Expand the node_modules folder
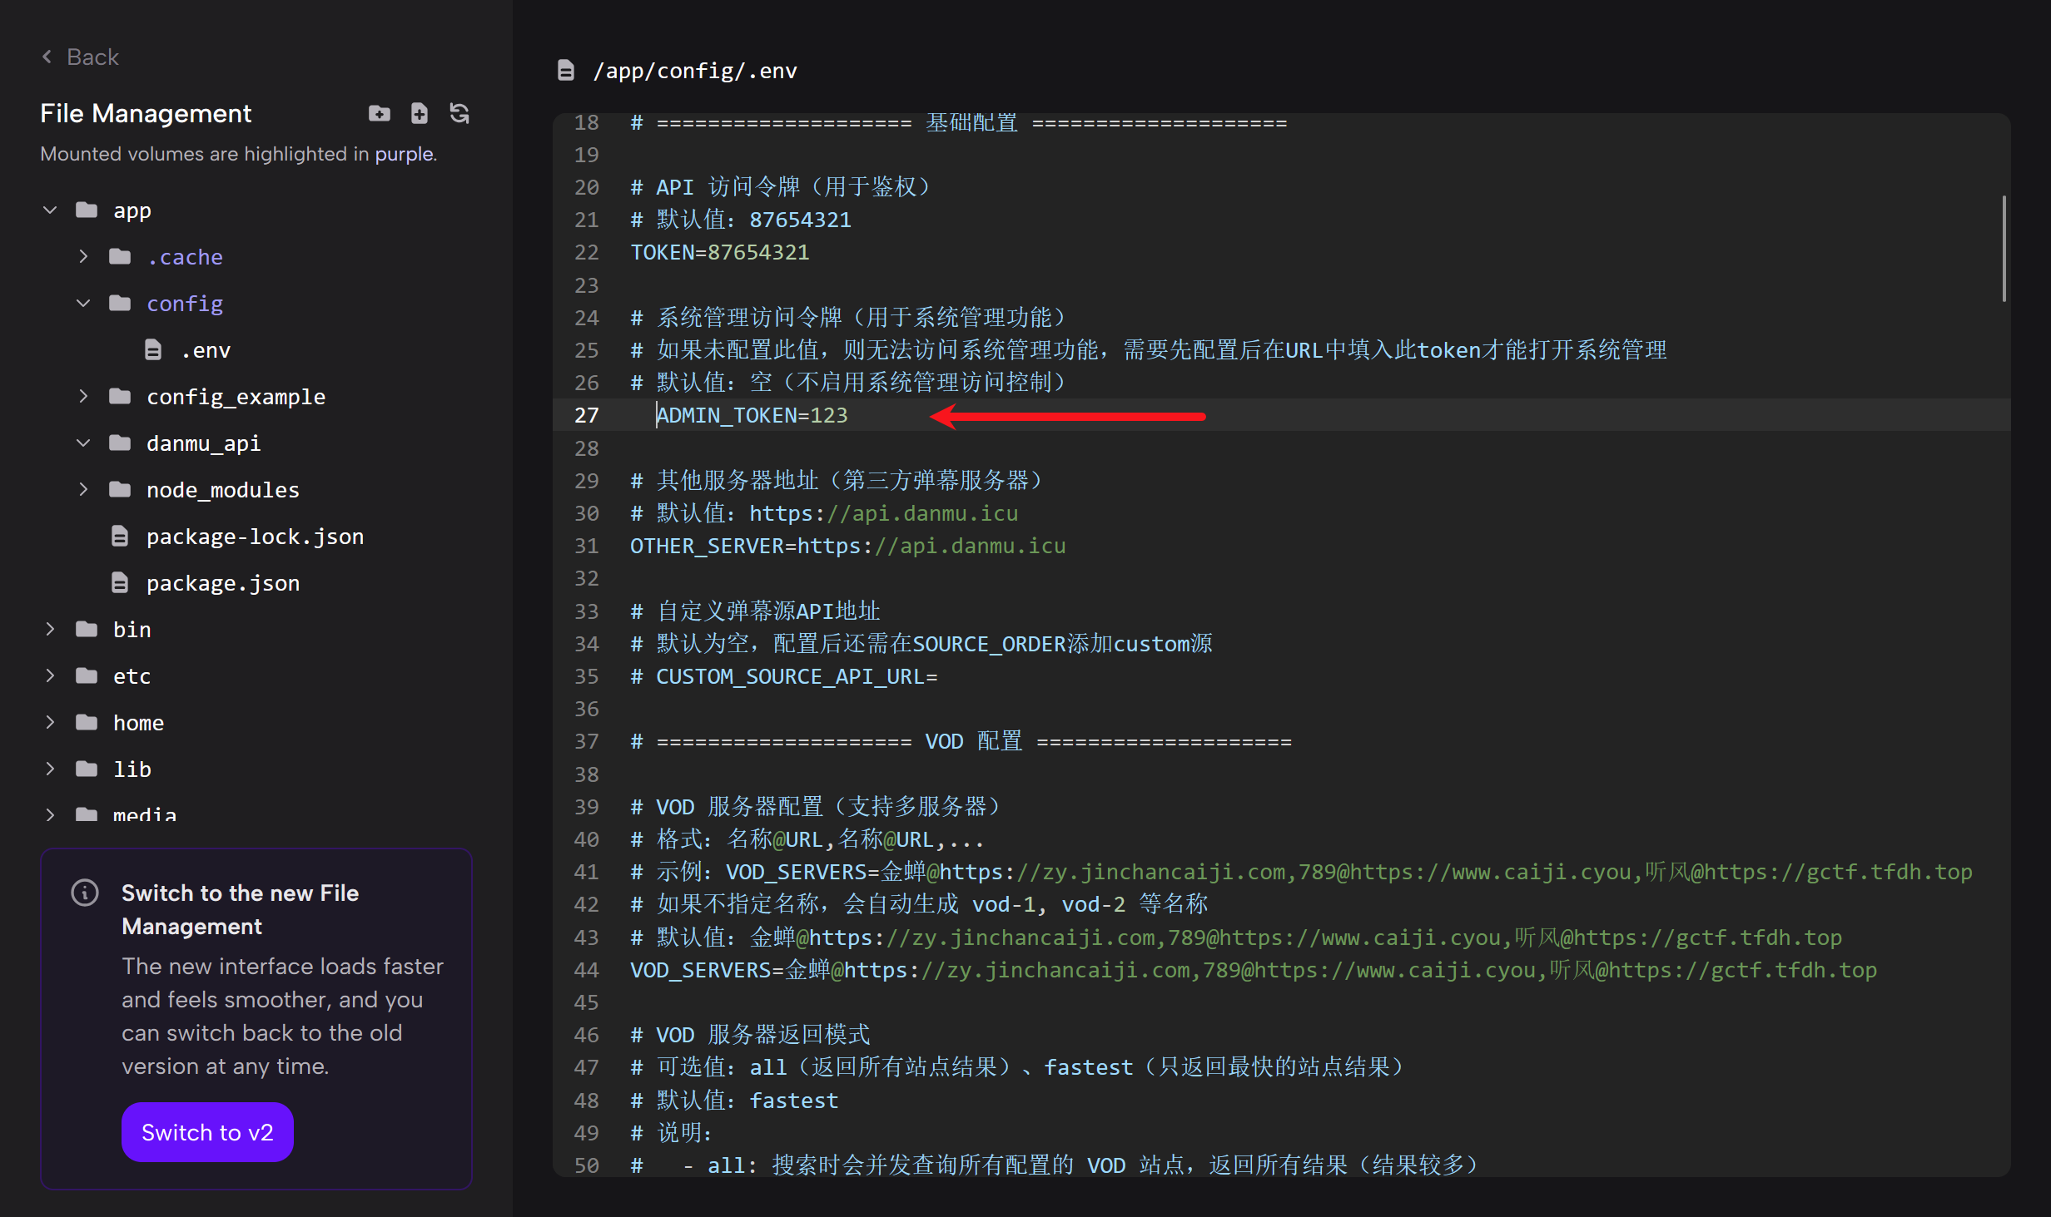 (83, 490)
